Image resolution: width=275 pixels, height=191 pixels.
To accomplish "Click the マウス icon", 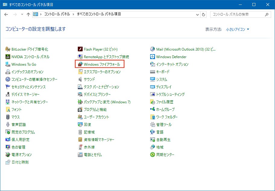I will [x=8, y=117].
